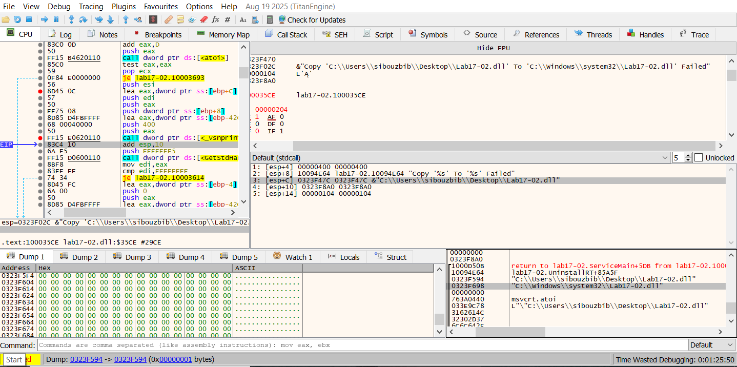The height and width of the screenshot is (367, 737).
Task: Click the Open file folder icon
Action: coord(6,19)
